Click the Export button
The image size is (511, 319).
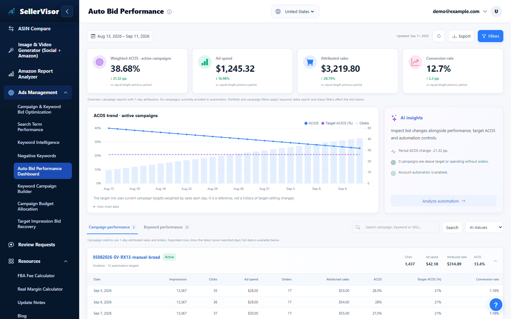click(461, 36)
